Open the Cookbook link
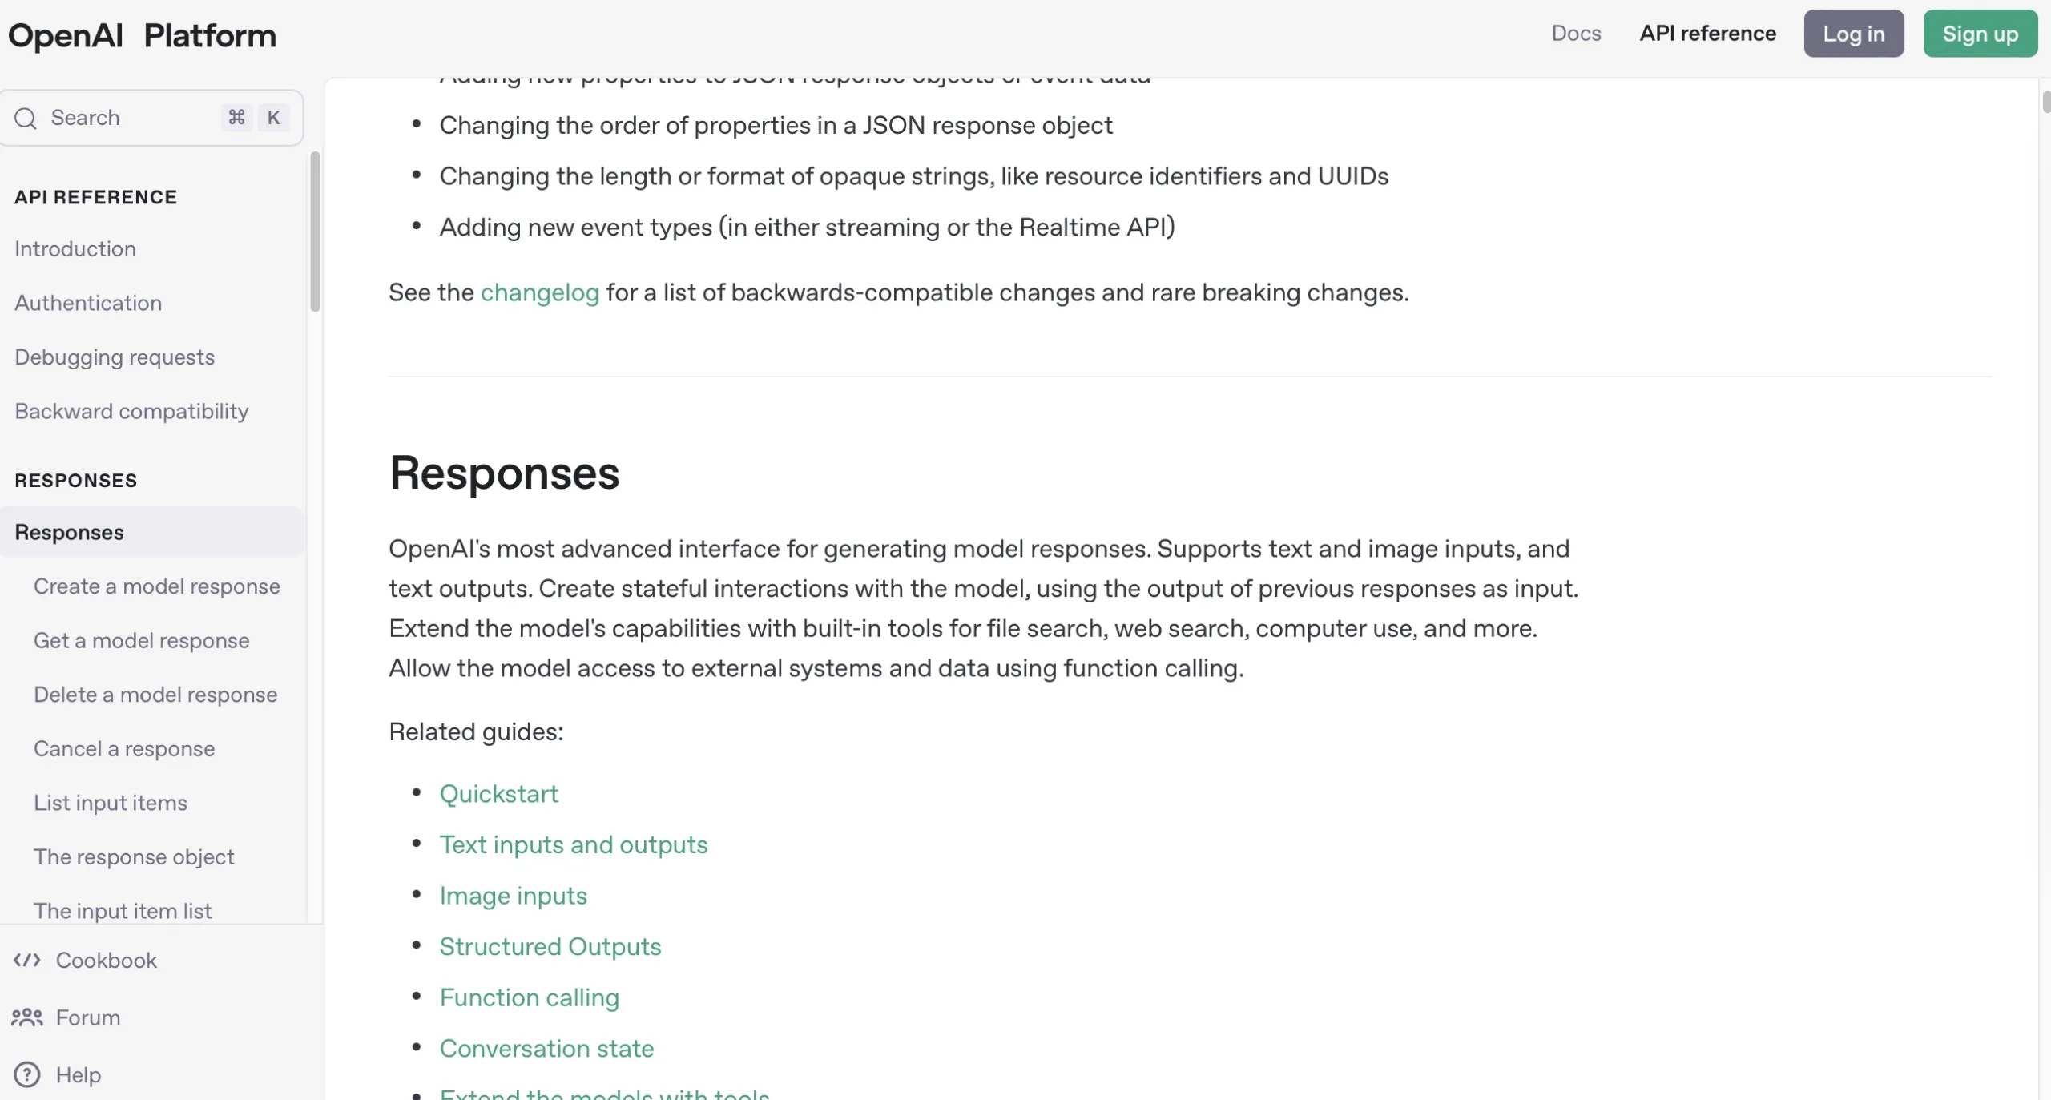The height and width of the screenshot is (1100, 2051). pyautogui.click(x=107, y=960)
